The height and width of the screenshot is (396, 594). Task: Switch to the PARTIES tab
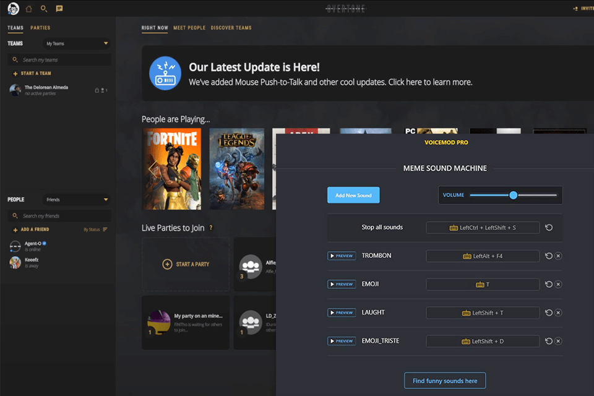point(40,28)
